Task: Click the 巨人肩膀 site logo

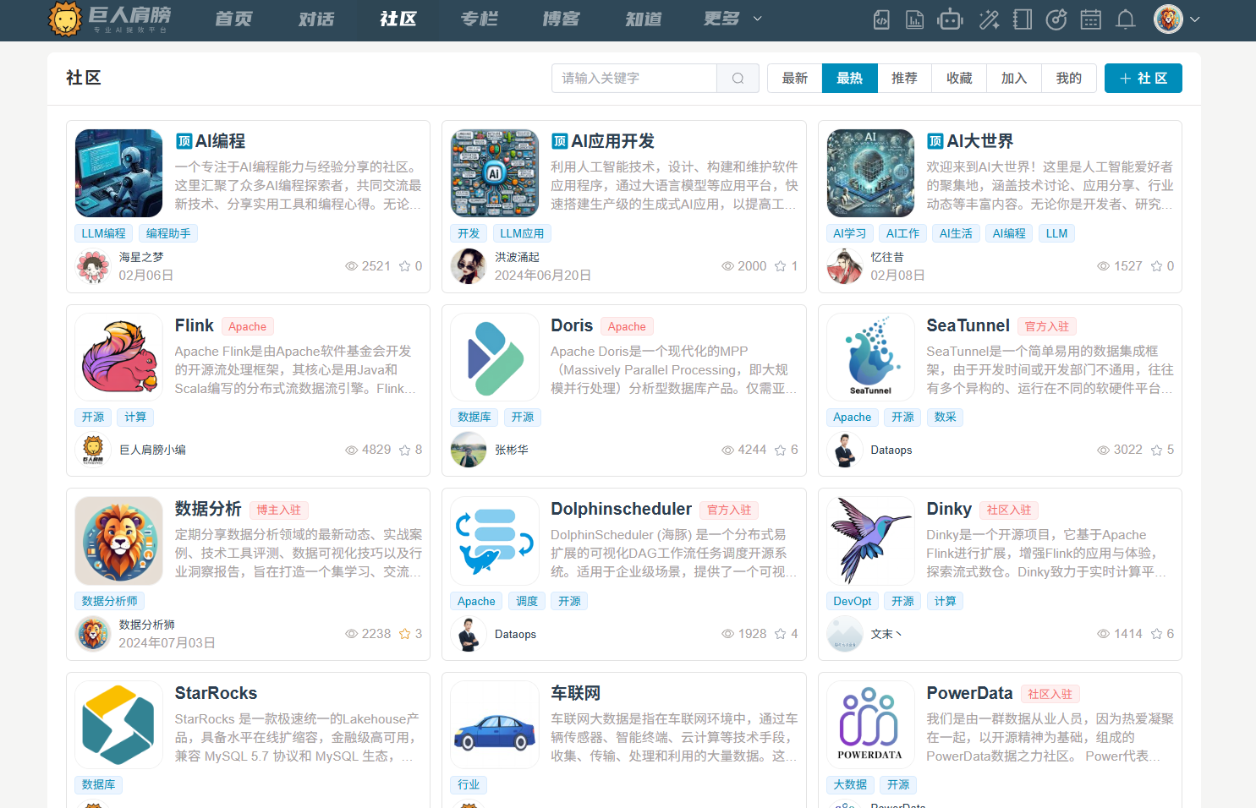Action: (110, 19)
